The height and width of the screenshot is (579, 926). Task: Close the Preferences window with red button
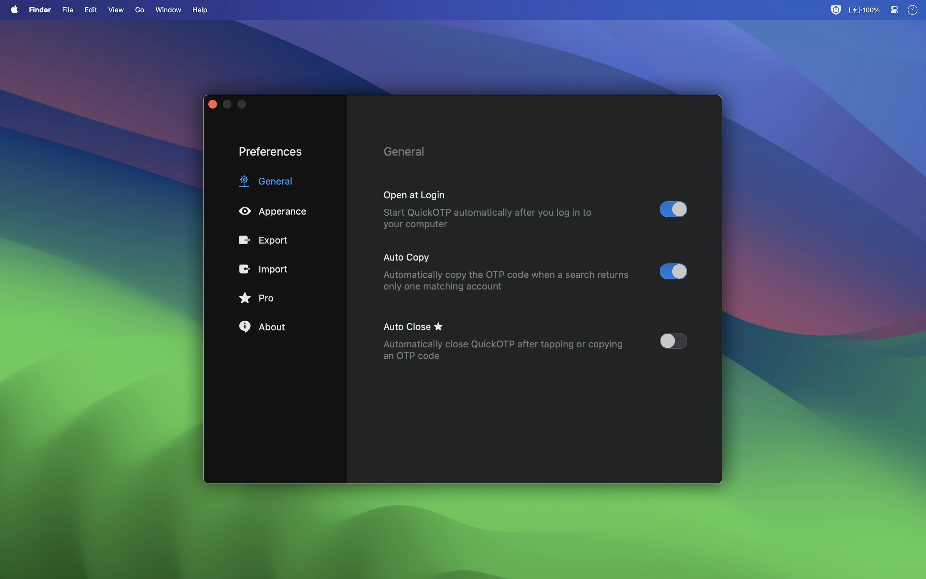coord(213,104)
